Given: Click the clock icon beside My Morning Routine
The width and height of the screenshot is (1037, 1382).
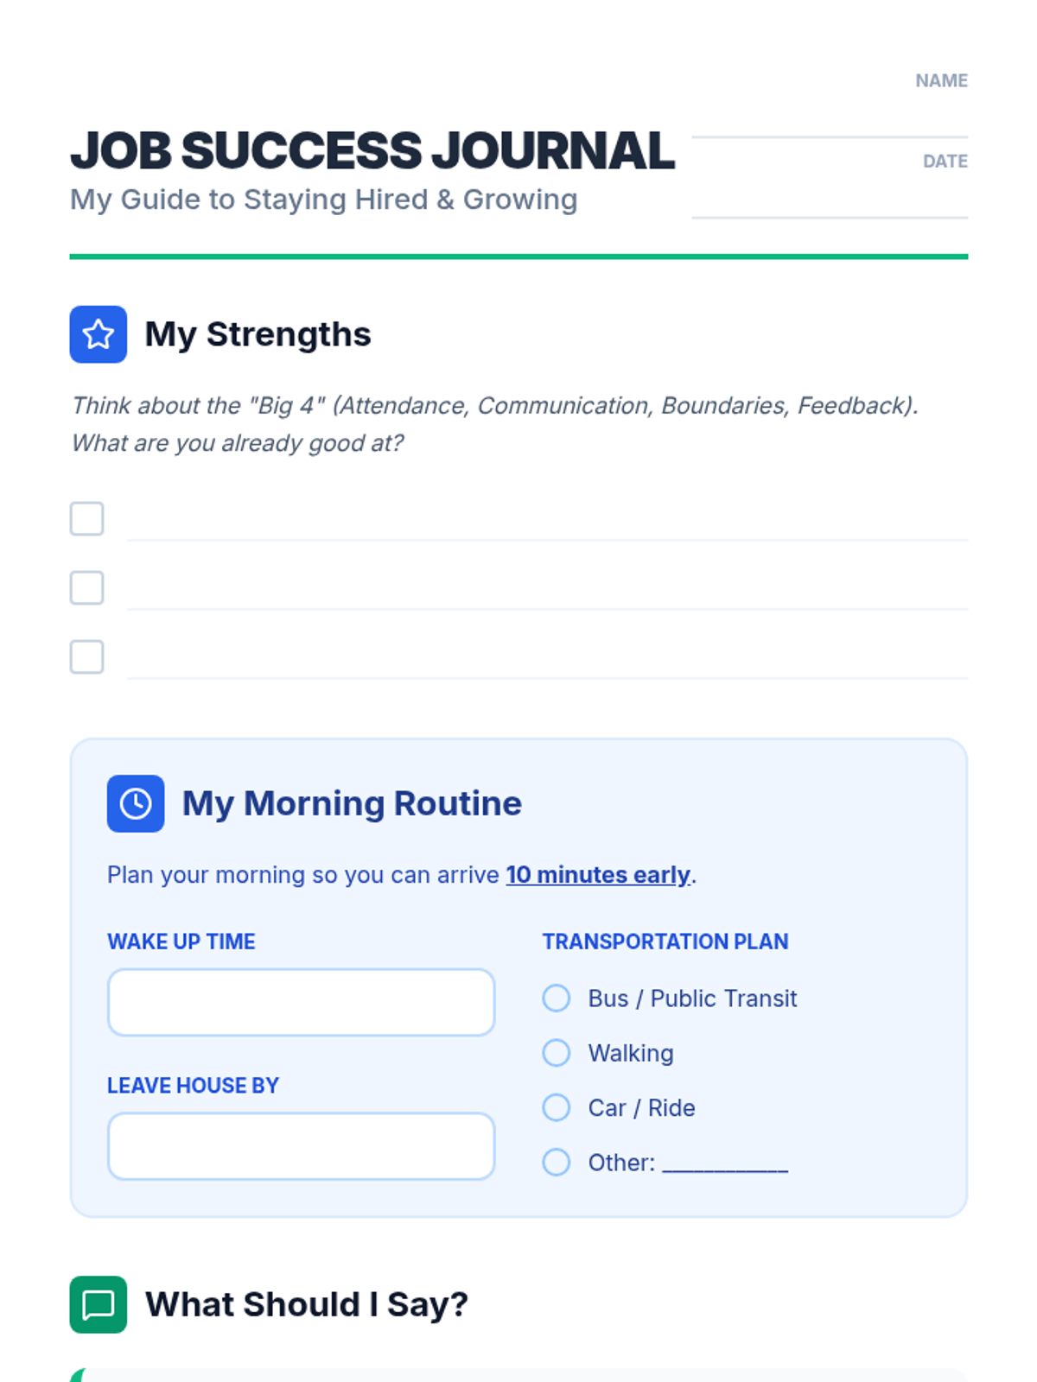Looking at the screenshot, I should click(136, 803).
